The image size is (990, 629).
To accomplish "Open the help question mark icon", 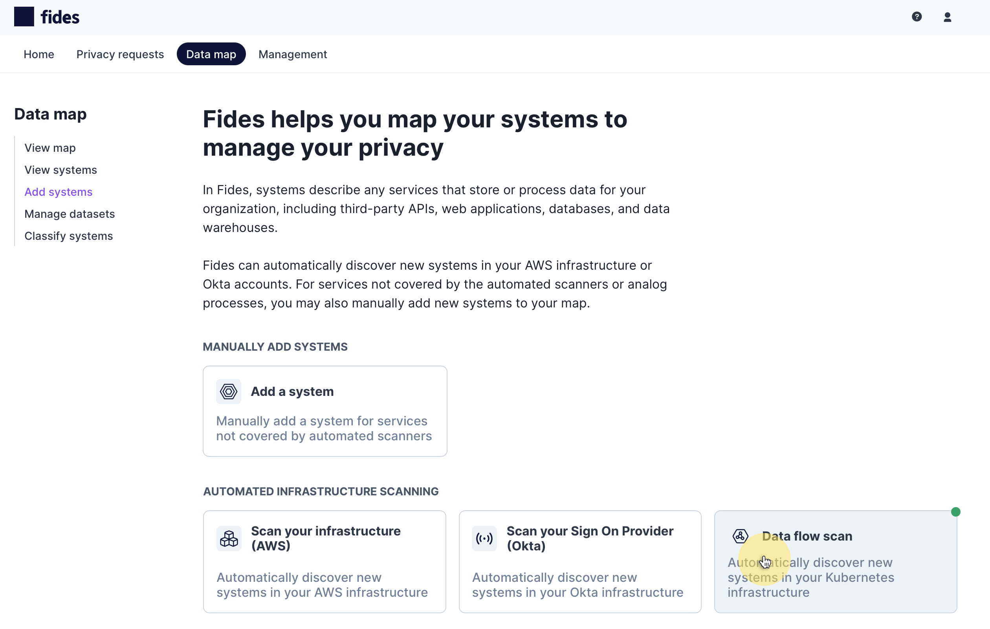I will click(917, 17).
